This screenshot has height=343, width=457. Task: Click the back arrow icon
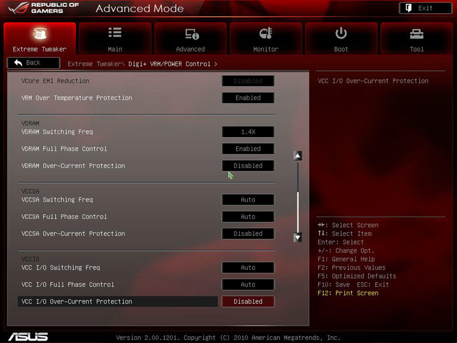(x=18, y=63)
